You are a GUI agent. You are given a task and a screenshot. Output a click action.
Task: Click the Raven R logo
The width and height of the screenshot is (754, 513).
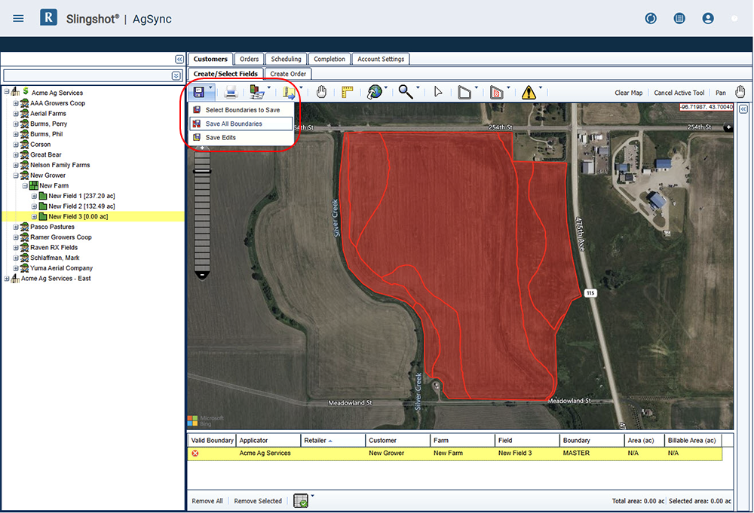[x=48, y=18]
